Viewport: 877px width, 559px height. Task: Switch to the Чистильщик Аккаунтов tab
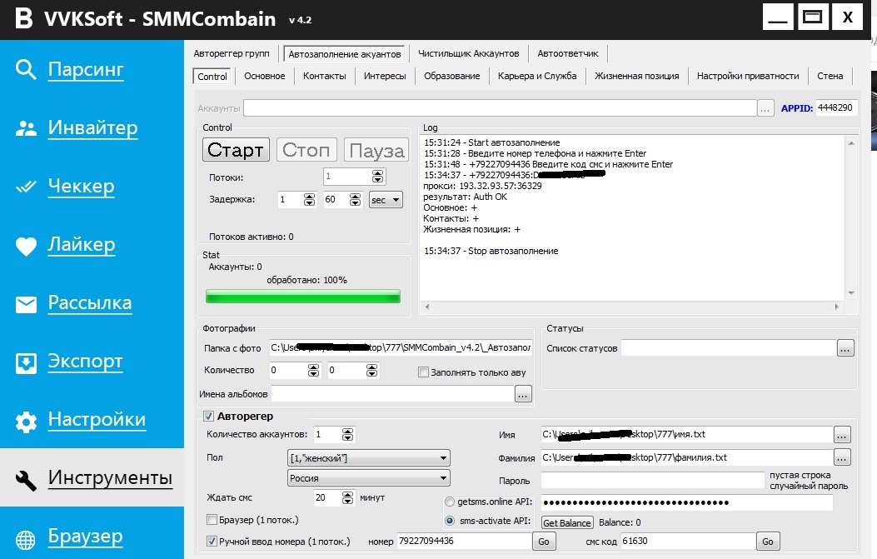click(468, 53)
